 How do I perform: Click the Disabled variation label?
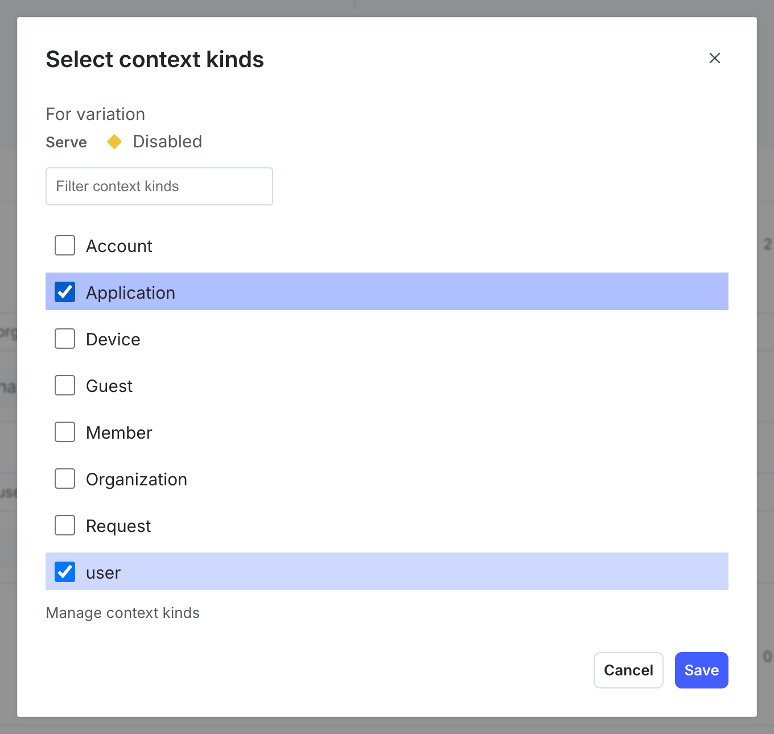(x=167, y=142)
